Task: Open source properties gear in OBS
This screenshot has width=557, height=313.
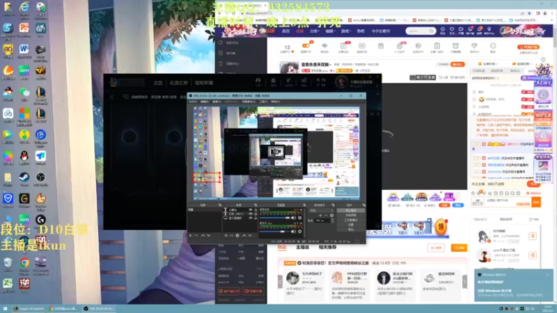Action: pos(237,235)
